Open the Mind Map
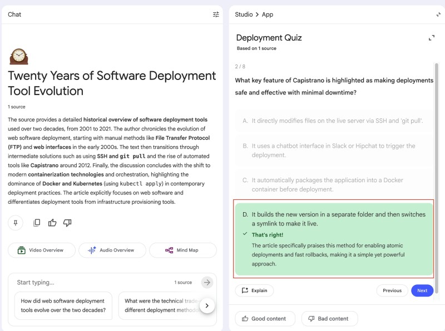This screenshot has width=445, height=331. click(182, 250)
